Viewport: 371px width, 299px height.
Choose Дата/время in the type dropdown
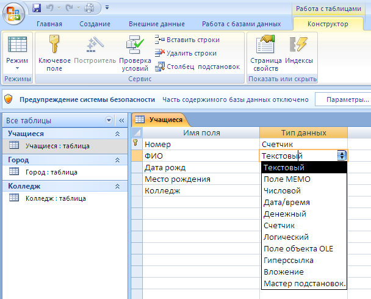pos(286,203)
